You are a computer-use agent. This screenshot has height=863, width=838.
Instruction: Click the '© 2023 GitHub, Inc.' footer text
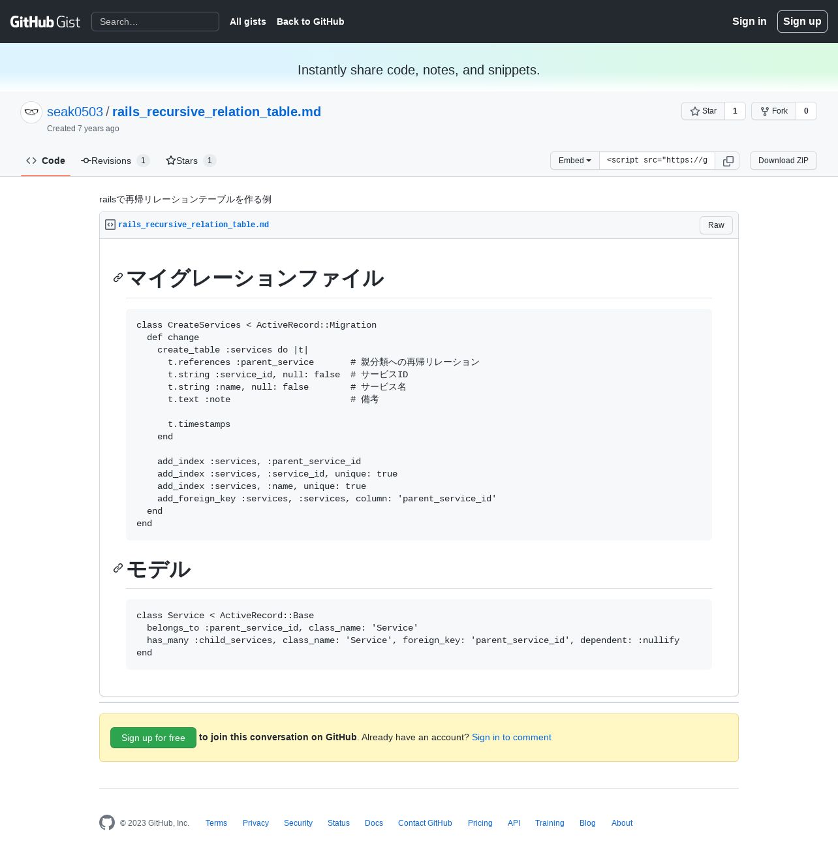pyautogui.click(x=155, y=823)
